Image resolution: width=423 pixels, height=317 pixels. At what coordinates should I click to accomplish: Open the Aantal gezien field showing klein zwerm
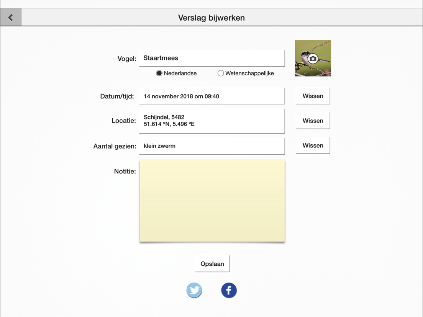211,146
